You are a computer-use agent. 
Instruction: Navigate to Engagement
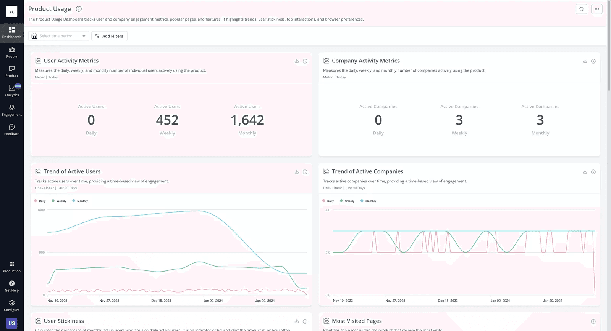(x=12, y=110)
